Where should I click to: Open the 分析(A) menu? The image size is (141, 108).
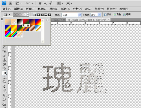click(x=78, y=9)
